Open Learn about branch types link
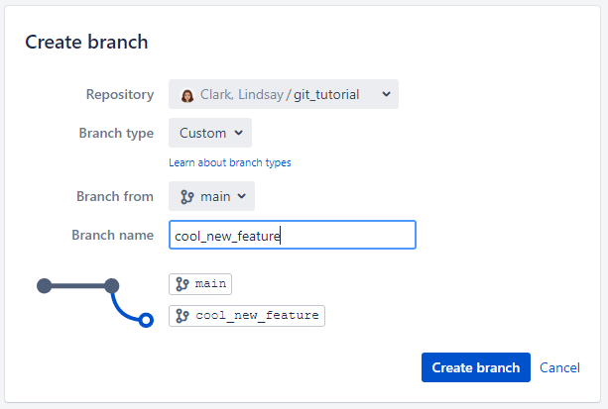 (229, 162)
